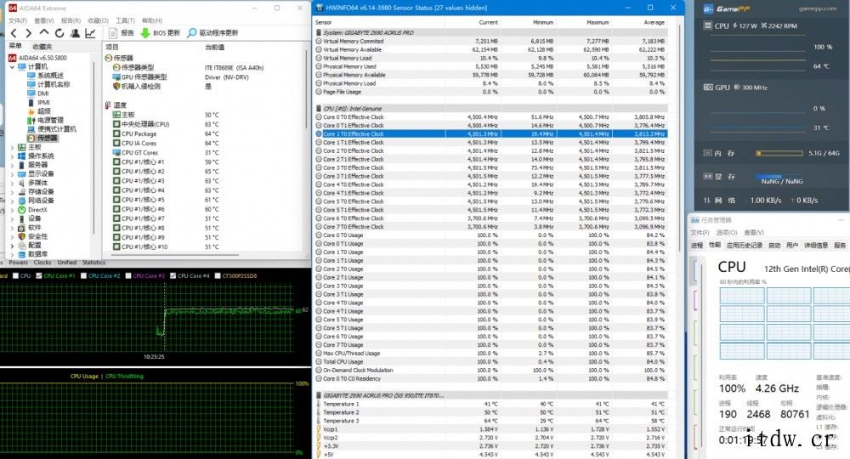Expand the 配置 tree node
Screen dimensions: 850x459
click(x=13, y=246)
